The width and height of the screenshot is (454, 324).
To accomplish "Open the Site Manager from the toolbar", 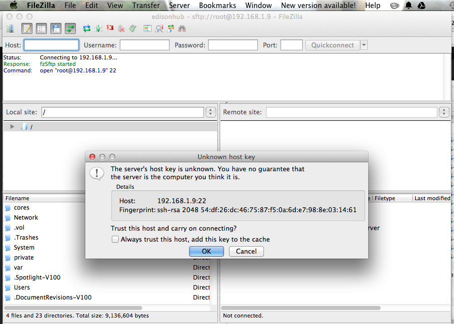I will (x=10, y=28).
